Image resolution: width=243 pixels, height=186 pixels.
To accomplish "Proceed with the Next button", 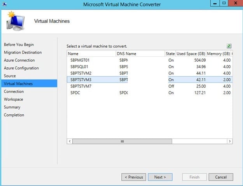I will [x=160, y=177].
